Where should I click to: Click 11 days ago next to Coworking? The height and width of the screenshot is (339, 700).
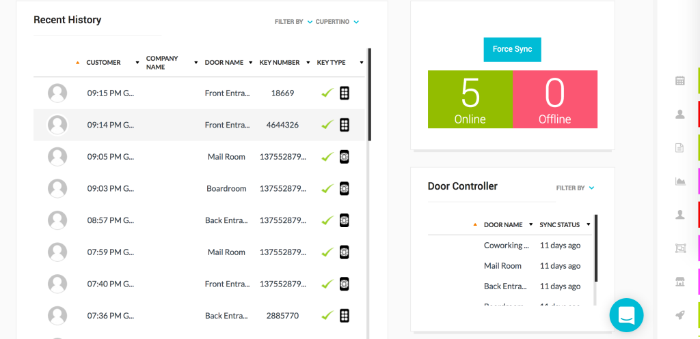(561, 246)
